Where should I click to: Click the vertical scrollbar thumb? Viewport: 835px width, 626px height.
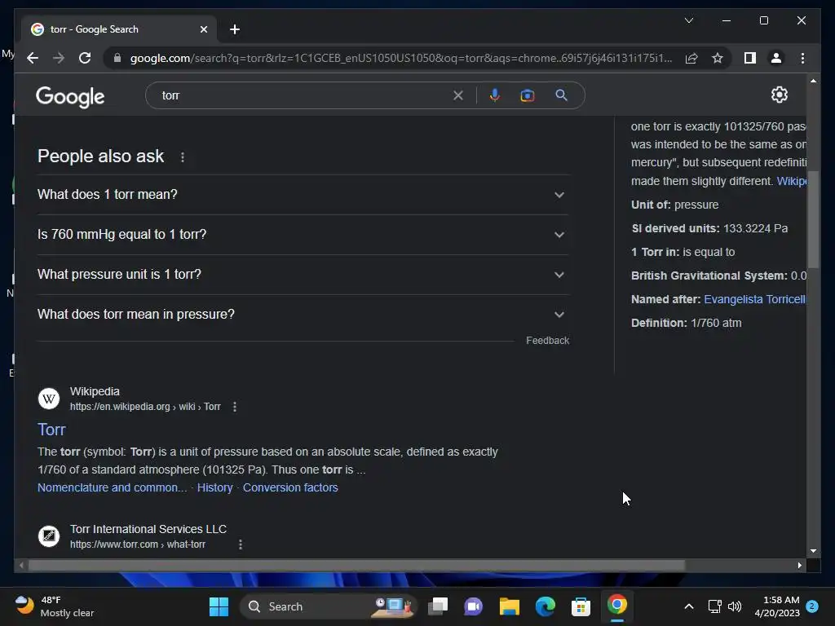[x=813, y=219]
